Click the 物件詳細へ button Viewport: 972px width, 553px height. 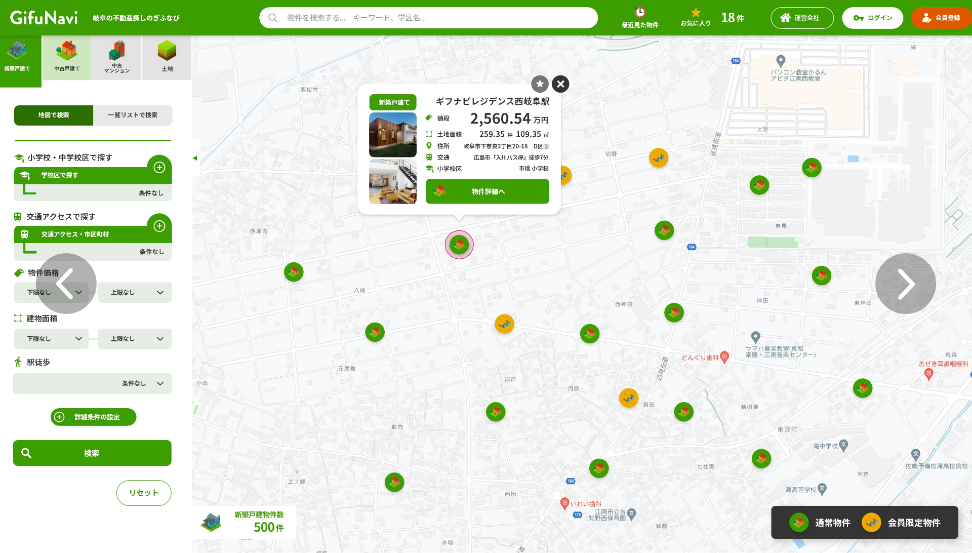point(488,192)
